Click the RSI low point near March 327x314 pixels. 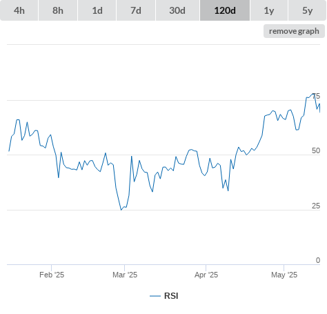click(x=121, y=210)
